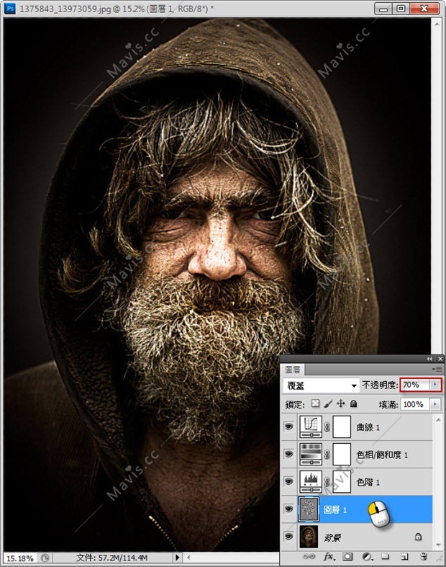Image resolution: width=446 pixels, height=567 pixels.
Task: Click the 不透明度 70% value field
Action: click(x=414, y=385)
